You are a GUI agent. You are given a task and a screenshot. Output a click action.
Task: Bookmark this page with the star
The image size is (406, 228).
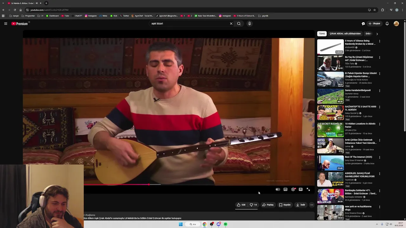point(375,10)
